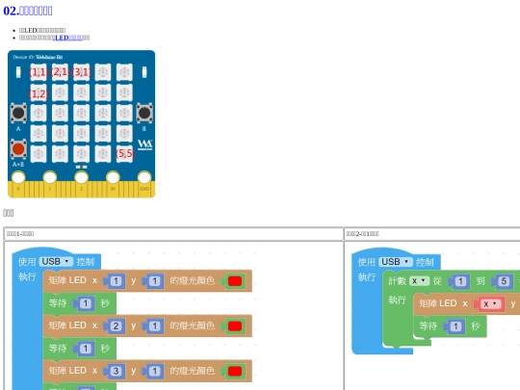520x390 pixels.
Task: Edit seconds value of the first 等待 block
Action: 86,303
